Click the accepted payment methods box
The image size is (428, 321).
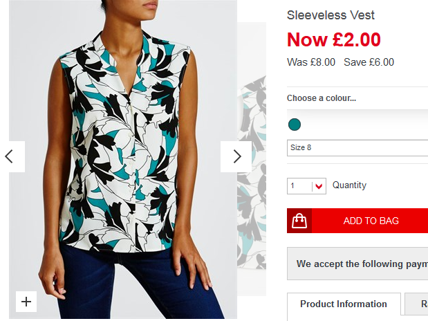(x=357, y=264)
